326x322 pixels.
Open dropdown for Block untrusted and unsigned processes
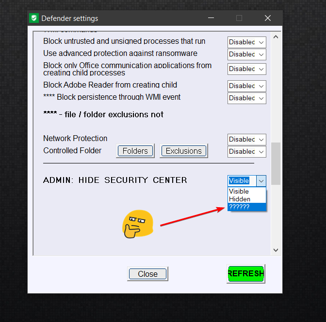pos(246,42)
